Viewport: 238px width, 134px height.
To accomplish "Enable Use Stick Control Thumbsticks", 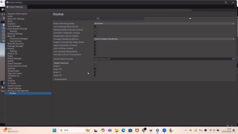I will [x=95, y=55].
